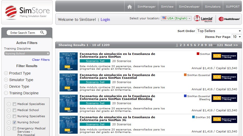Collapse the Training Discipline filter
The image size is (243, 136).
[x=6, y=93]
